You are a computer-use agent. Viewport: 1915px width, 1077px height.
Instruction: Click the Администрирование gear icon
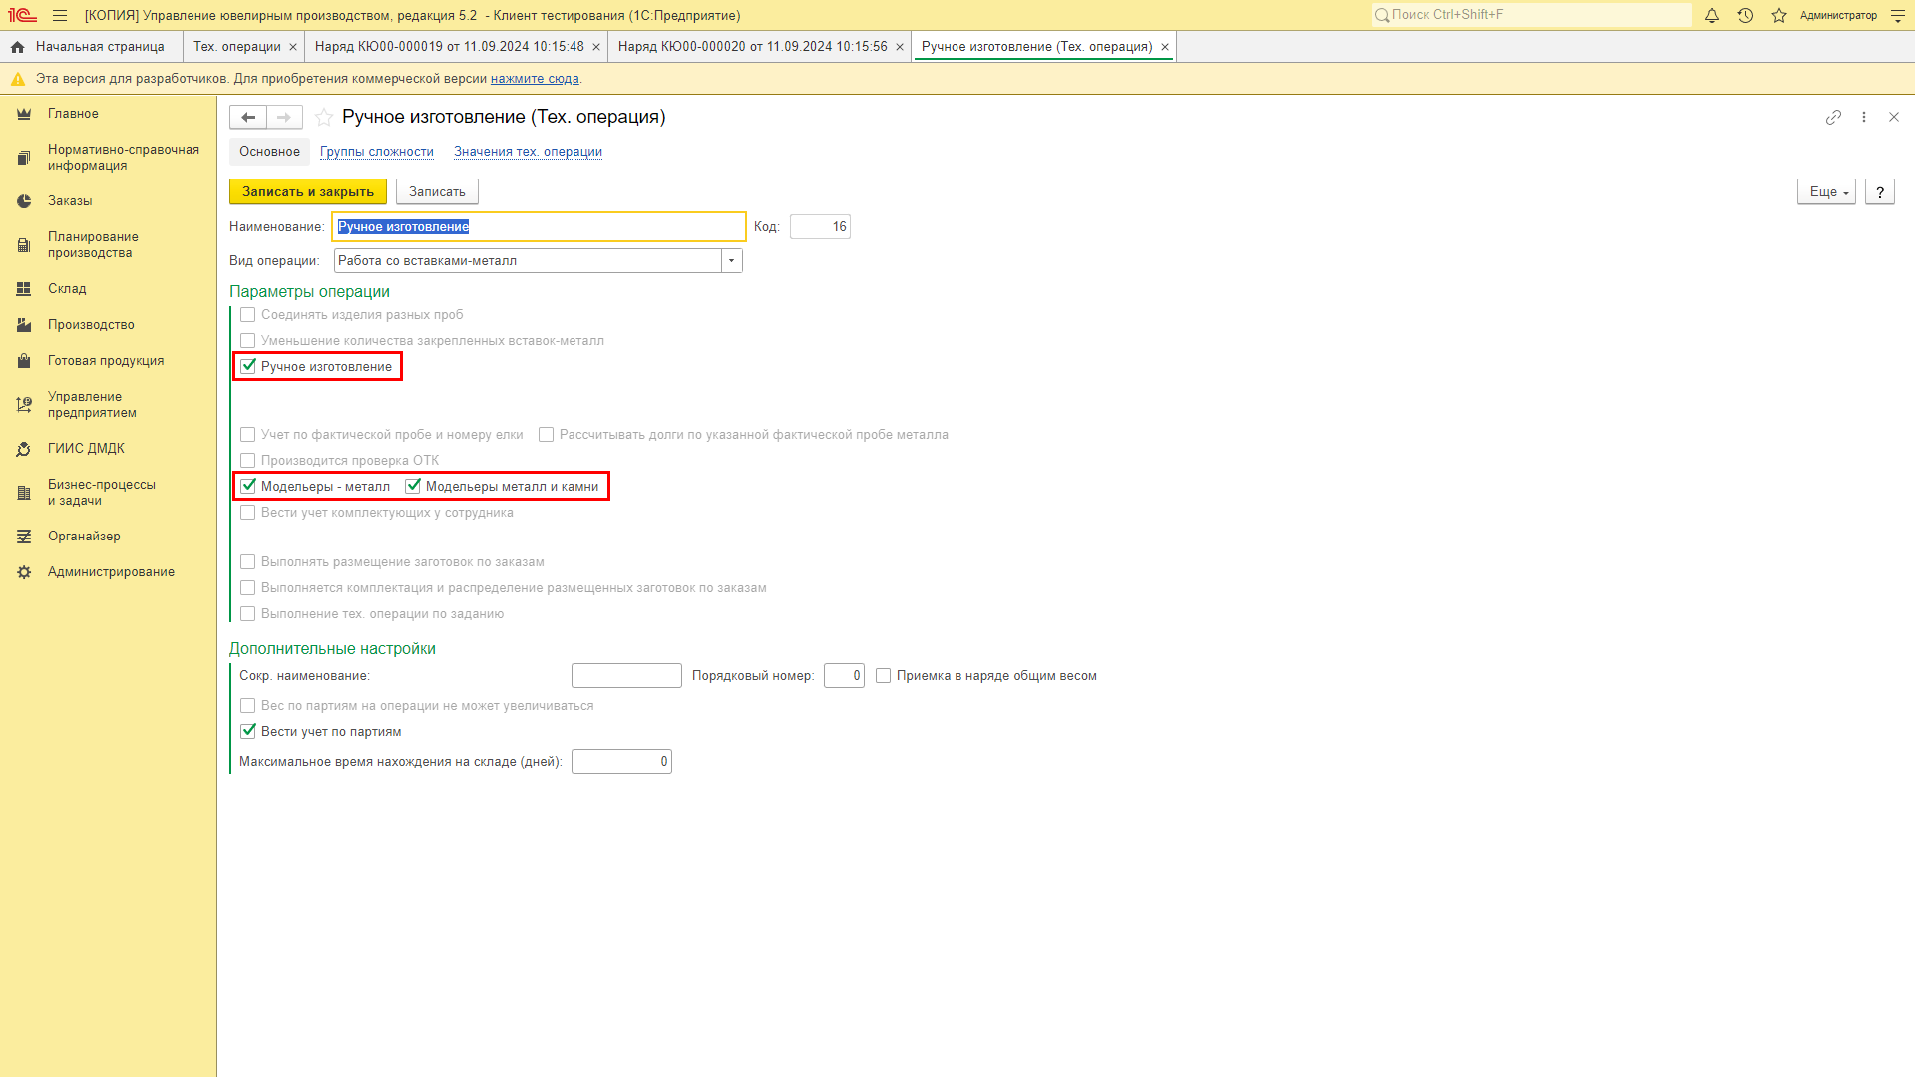[x=24, y=572]
